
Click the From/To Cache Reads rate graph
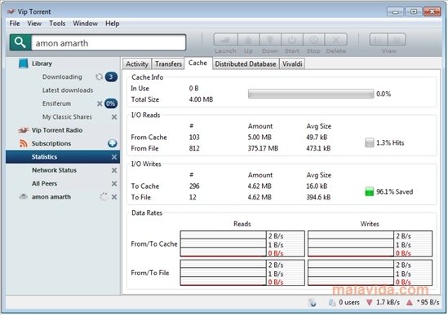[242, 243]
